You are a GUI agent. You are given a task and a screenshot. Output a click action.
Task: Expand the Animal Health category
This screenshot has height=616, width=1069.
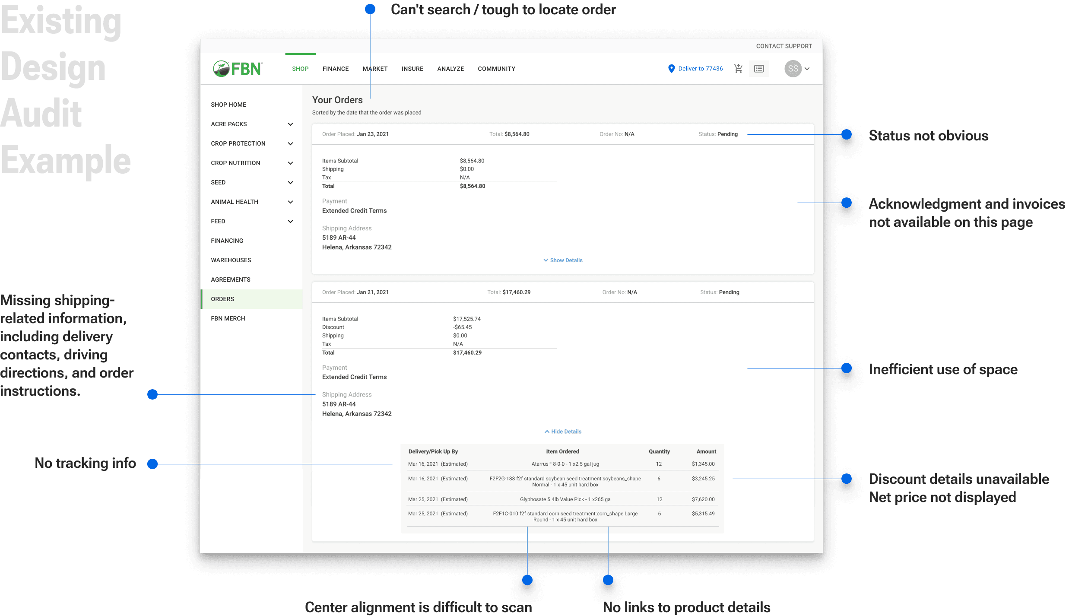tap(290, 202)
